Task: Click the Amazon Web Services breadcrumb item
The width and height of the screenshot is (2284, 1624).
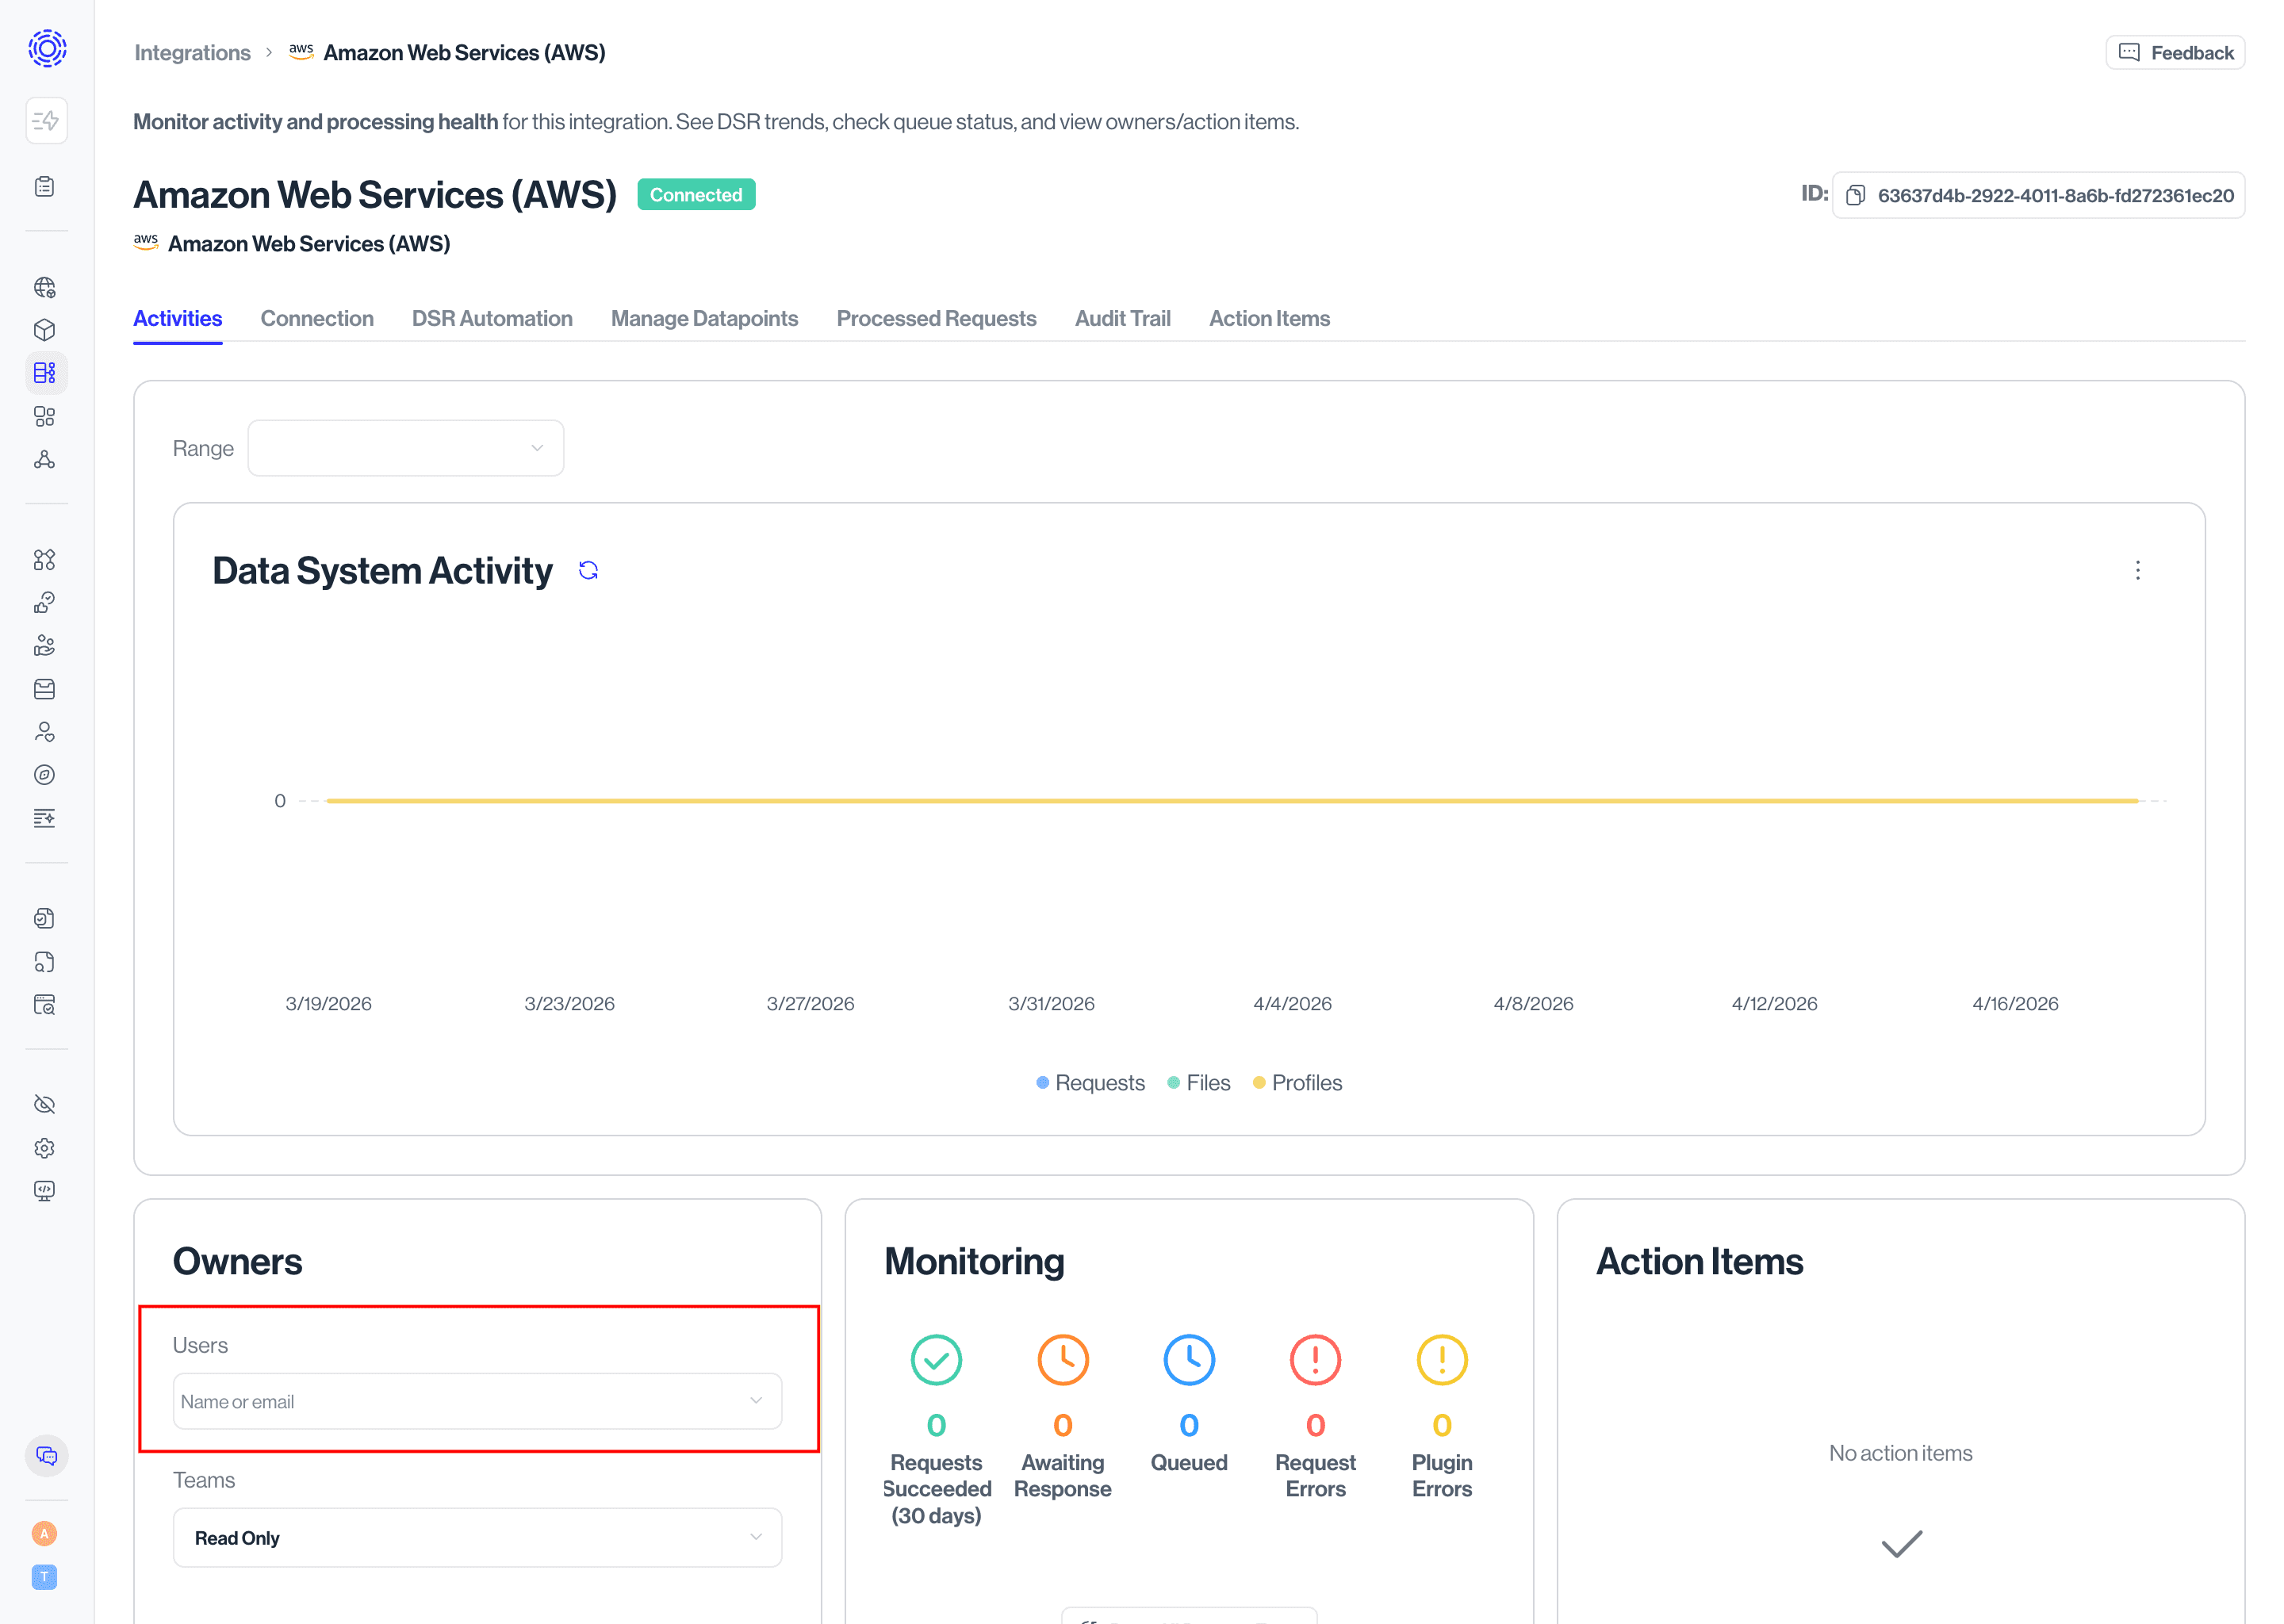Action: pos(447,53)
